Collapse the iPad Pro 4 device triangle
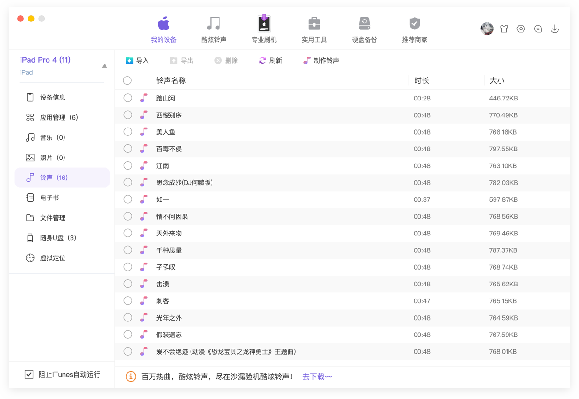The height and width of the screenshot is (399, 579). pos(105,66)
